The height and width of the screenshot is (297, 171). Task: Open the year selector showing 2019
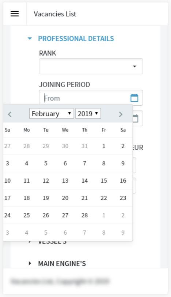coord(88,114)
